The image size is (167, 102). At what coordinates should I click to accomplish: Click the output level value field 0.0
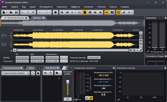[x=68, y=99]
